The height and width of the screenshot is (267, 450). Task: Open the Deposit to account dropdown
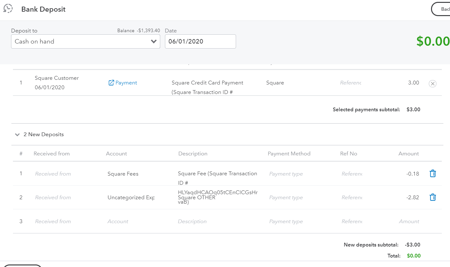[154, 41]
